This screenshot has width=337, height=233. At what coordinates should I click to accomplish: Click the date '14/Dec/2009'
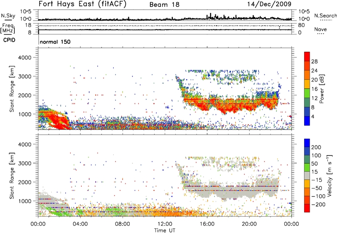pyautogui.click(x=269, y=4)
